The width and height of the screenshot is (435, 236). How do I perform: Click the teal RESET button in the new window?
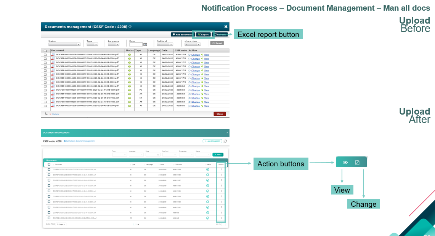(218, 155)
